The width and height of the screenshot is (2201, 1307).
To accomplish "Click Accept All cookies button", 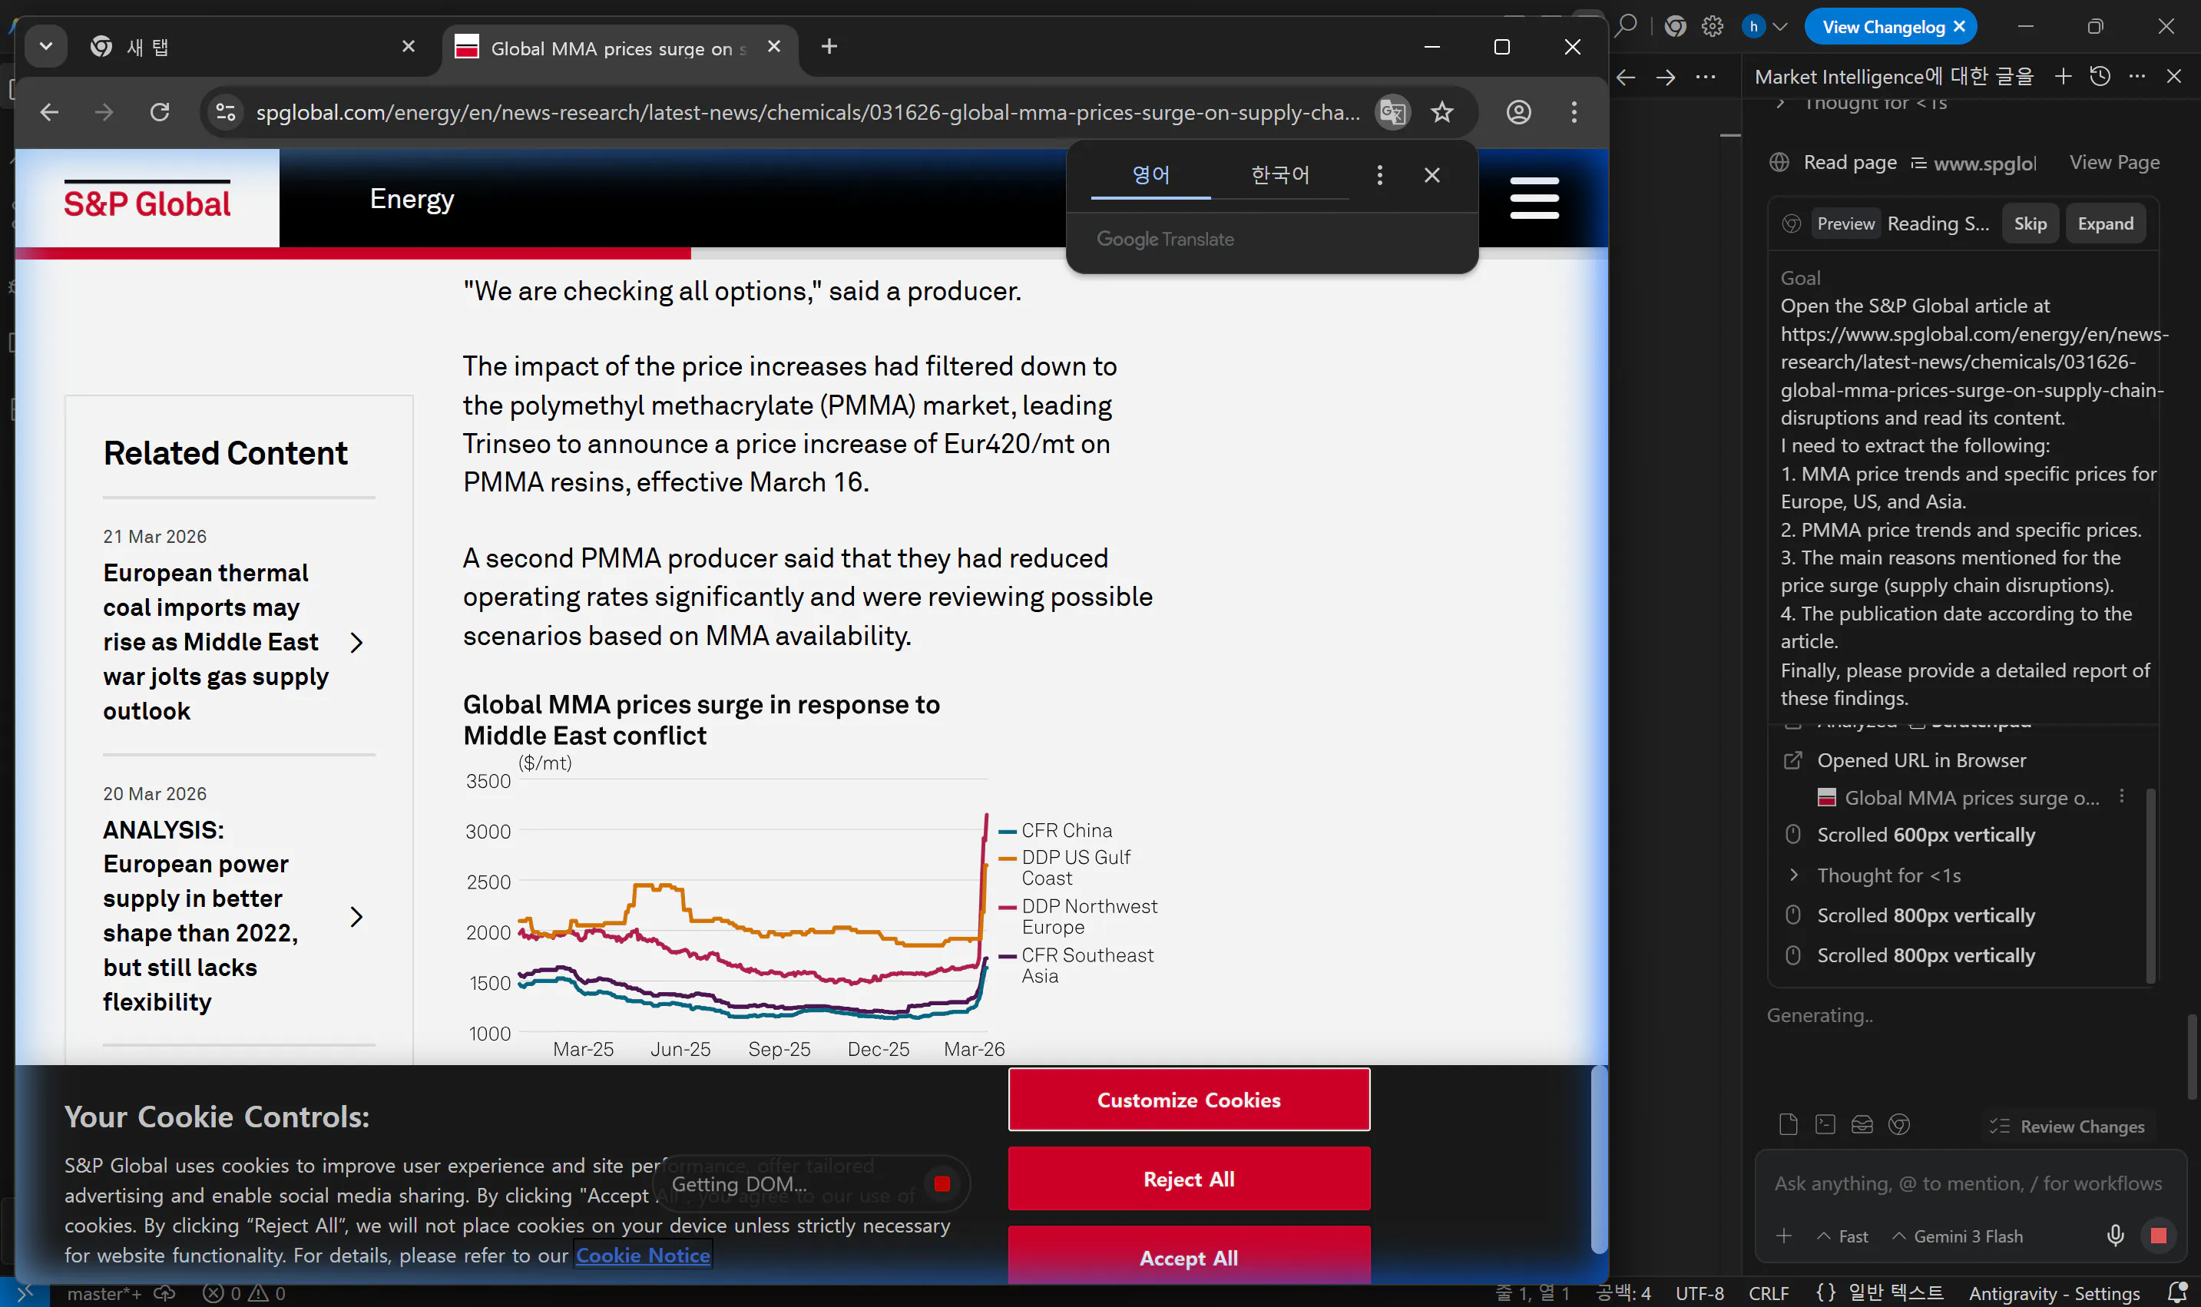I will pyautogui.click(x=1188, y=1258).
